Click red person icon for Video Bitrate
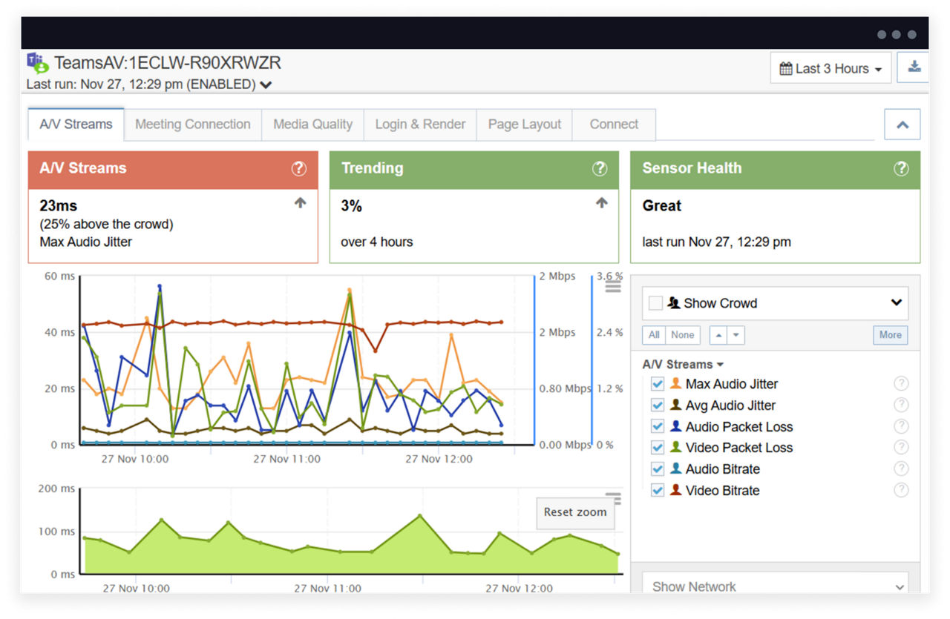The height and width of the screenshot is (619, 950). (x=675, y=490)
